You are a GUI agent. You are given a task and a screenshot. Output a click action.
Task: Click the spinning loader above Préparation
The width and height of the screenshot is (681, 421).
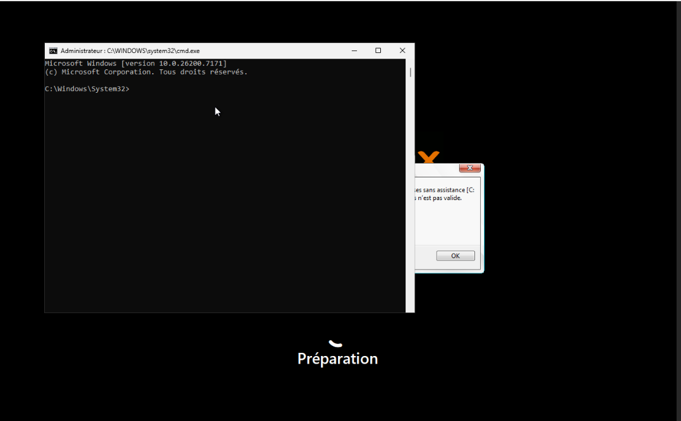tap(335, 344)
